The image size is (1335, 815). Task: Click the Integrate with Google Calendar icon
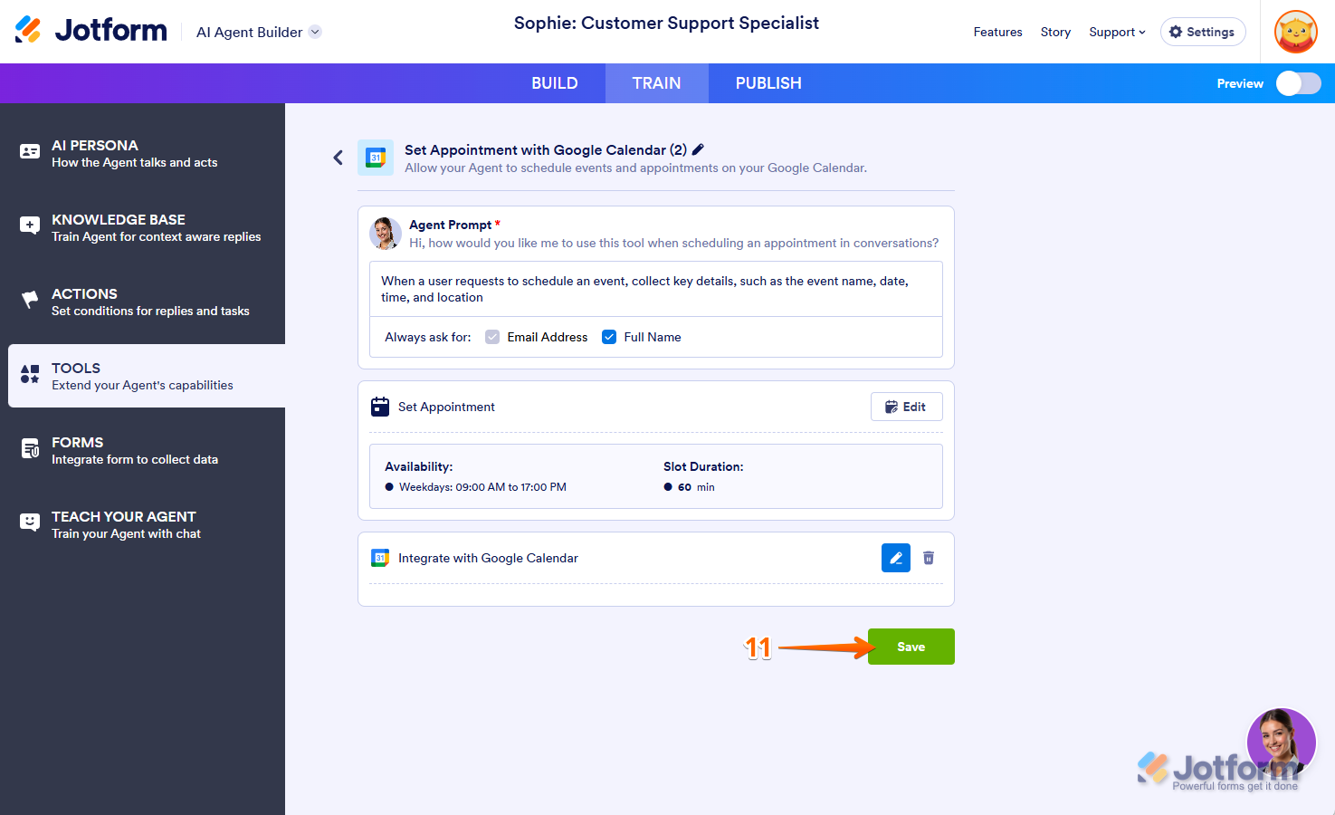point(380,558)
